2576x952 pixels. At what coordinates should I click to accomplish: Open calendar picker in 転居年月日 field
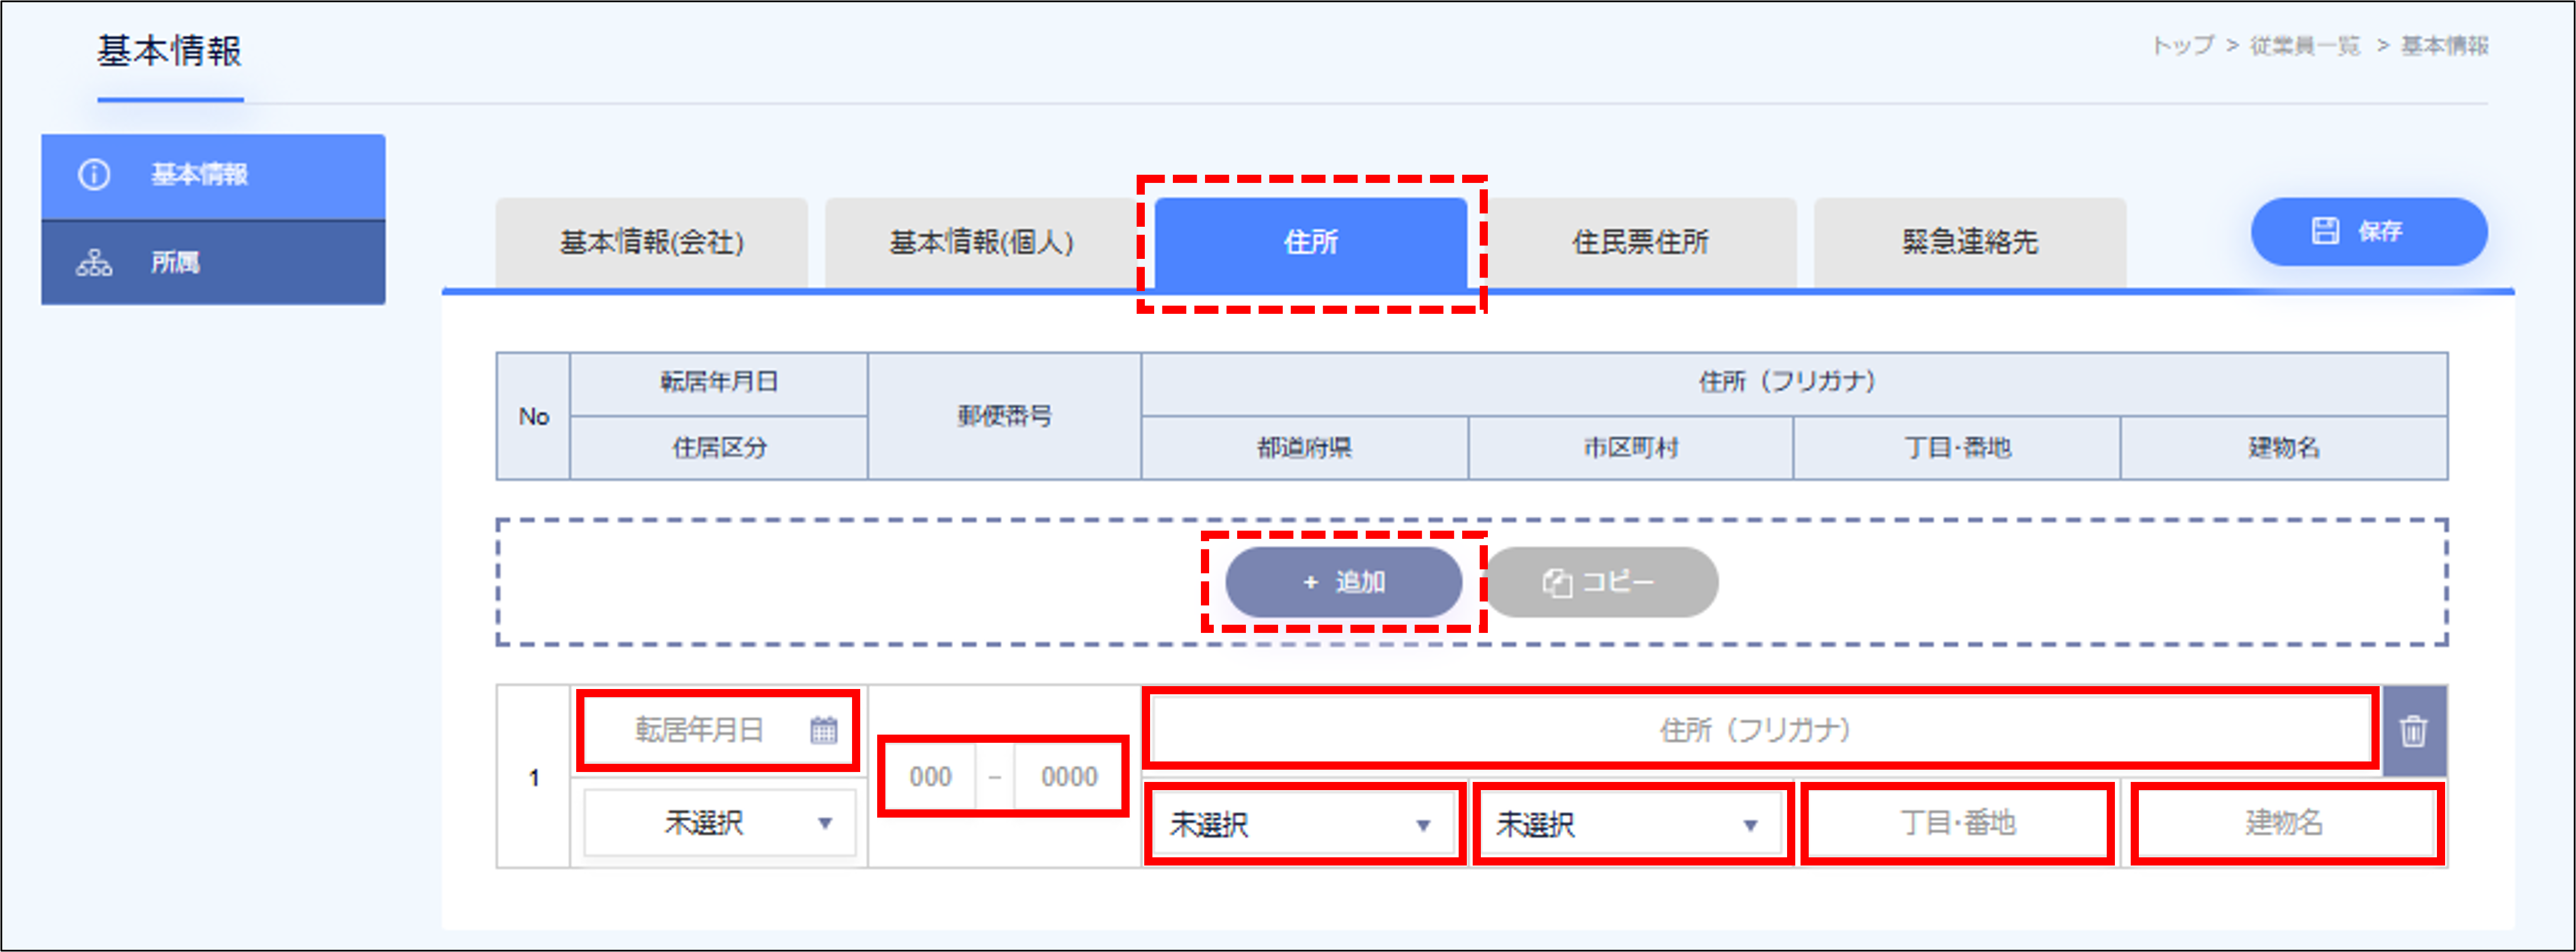(824, 730)
